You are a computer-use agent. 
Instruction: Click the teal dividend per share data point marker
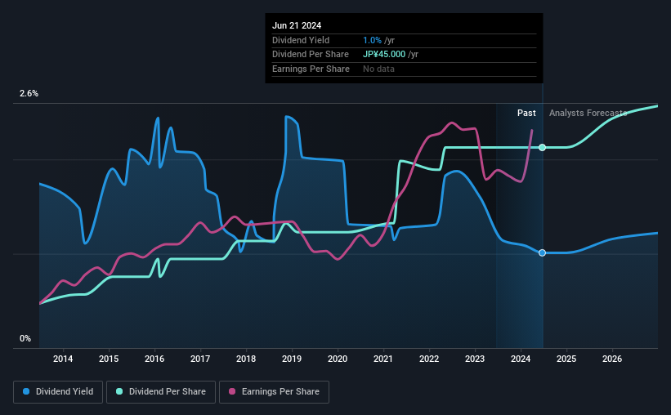tap(542, 148)
